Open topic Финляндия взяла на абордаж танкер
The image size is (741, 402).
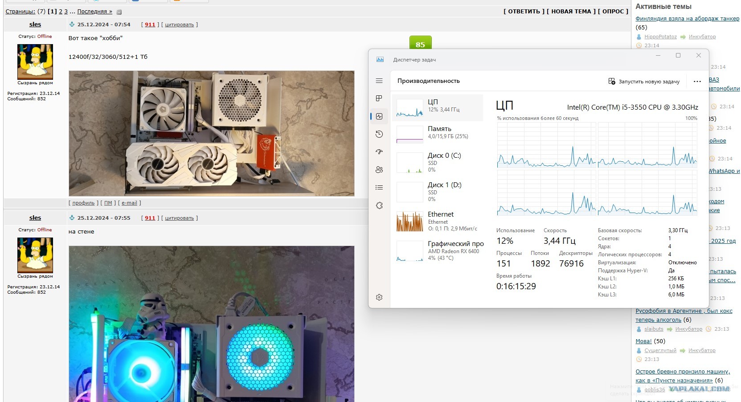(687, 19)
